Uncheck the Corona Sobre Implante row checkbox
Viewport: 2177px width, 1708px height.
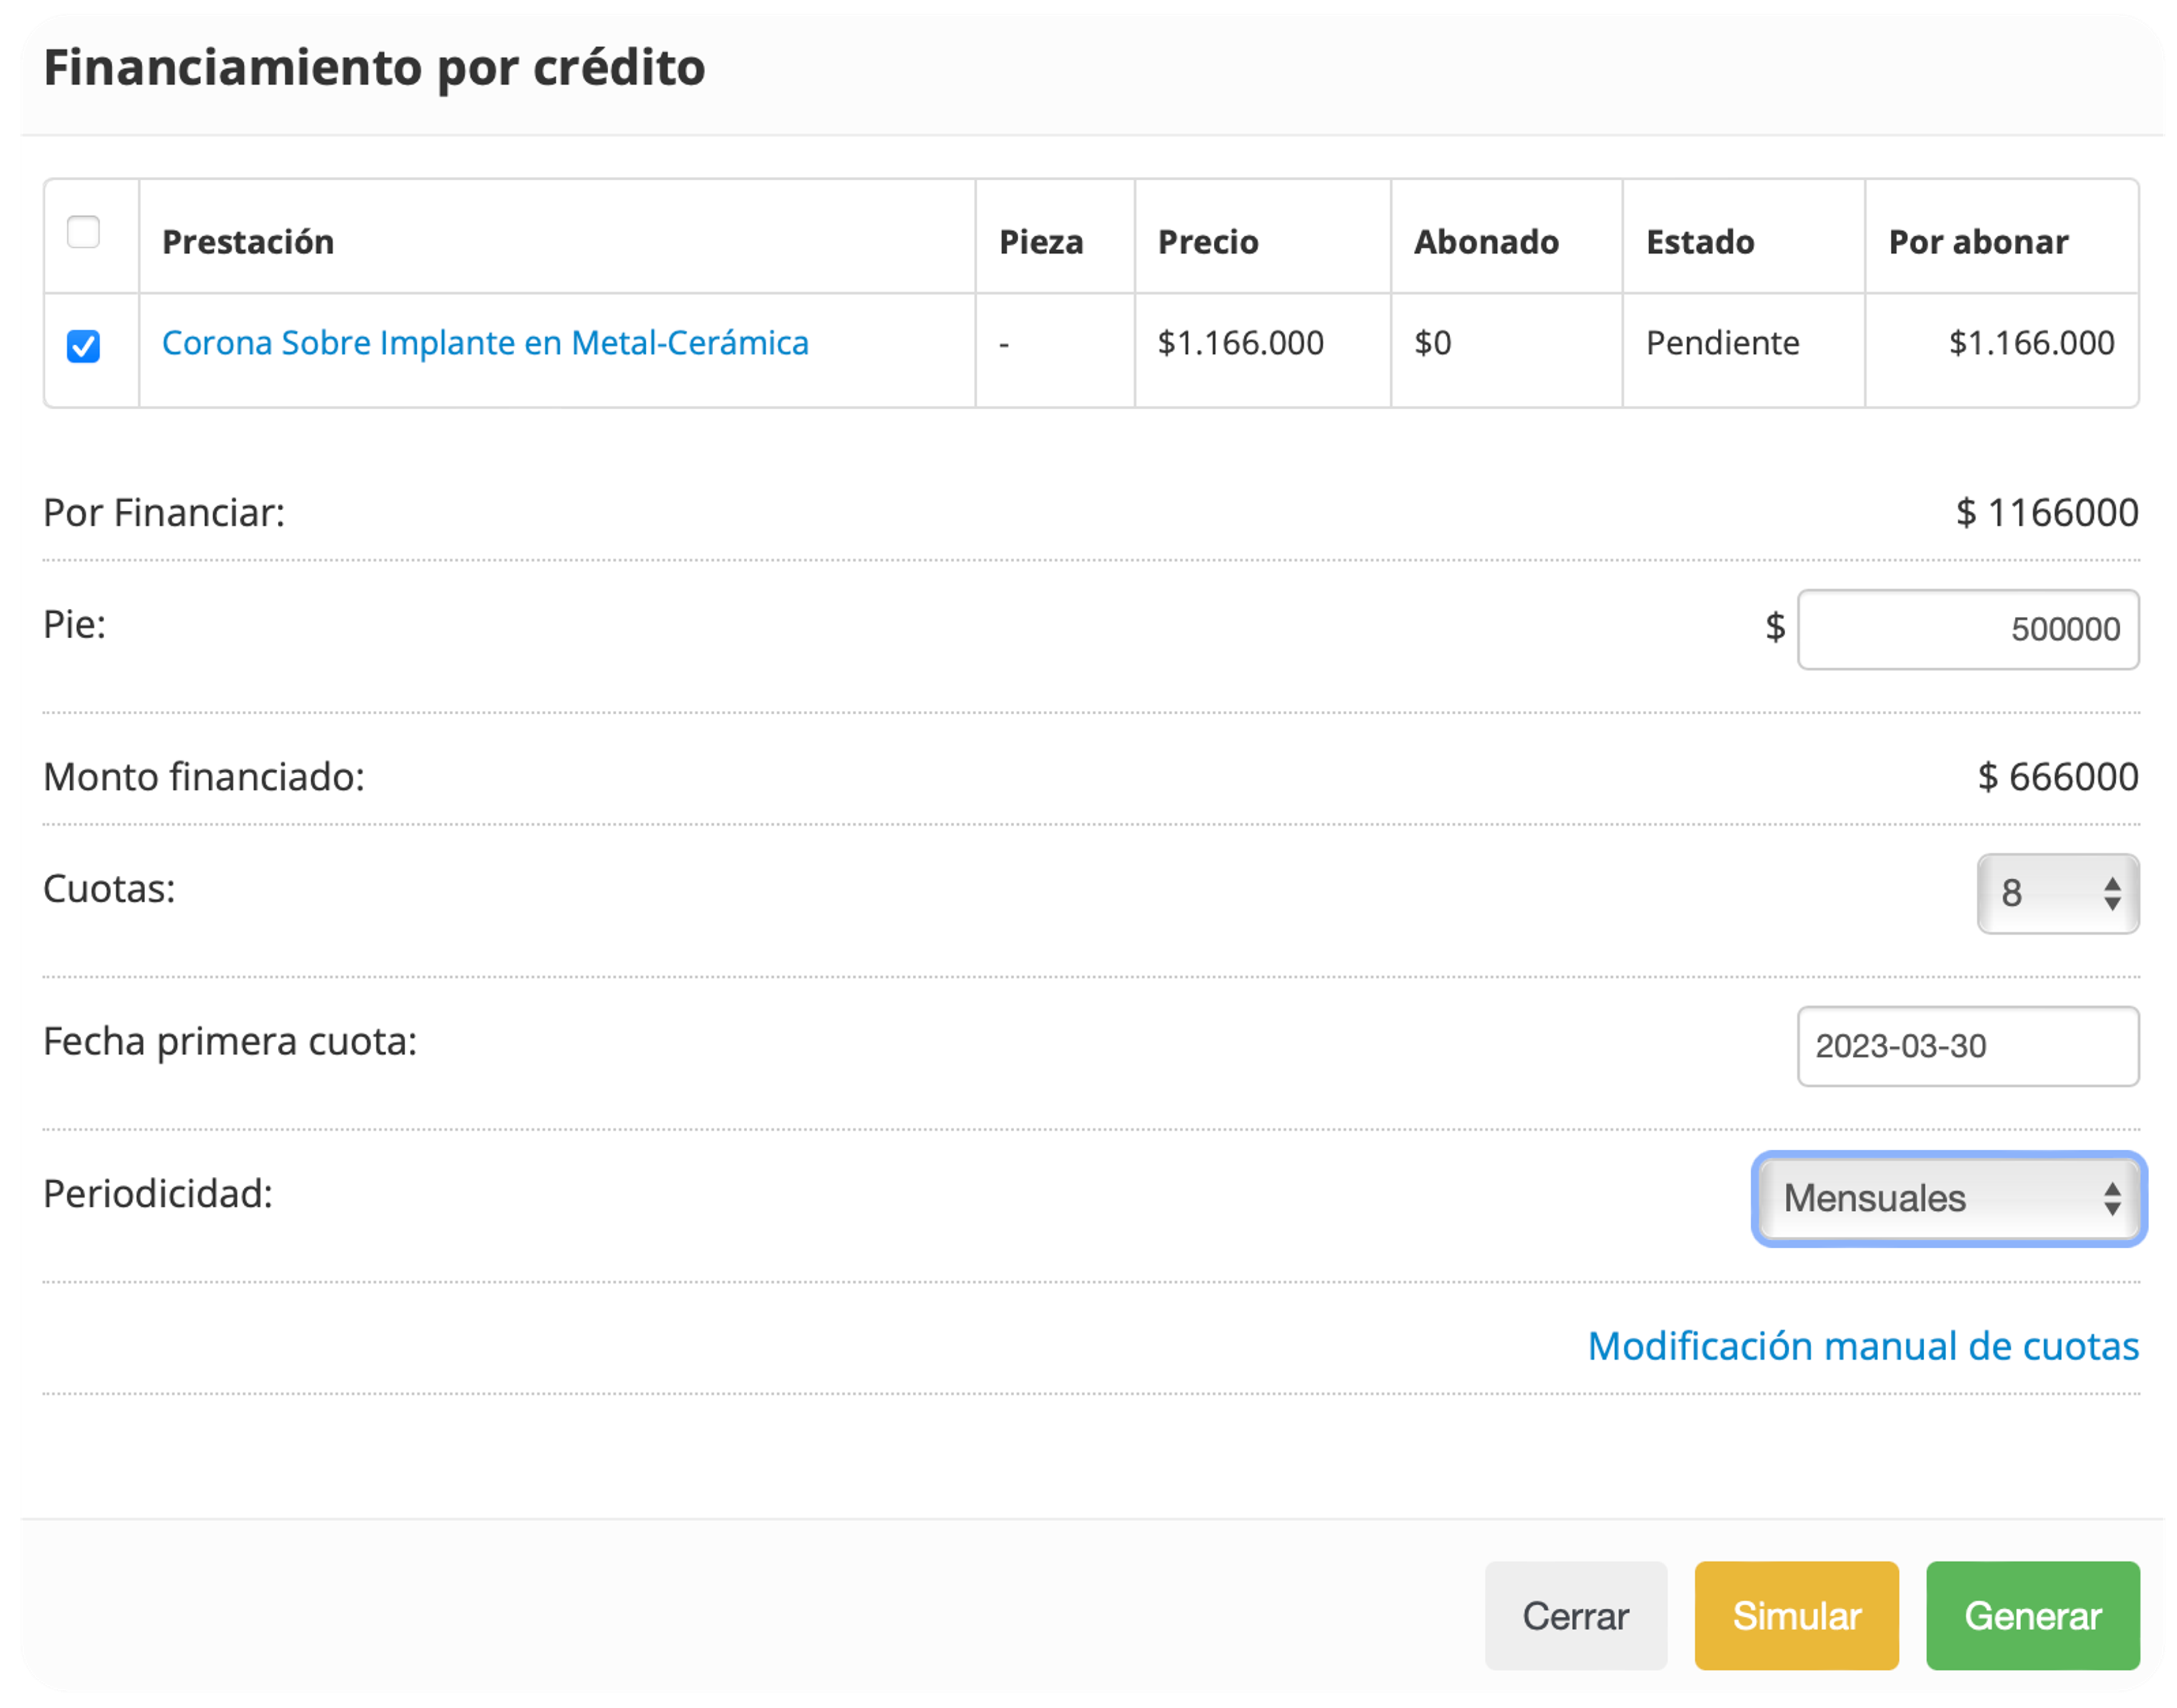83,346
